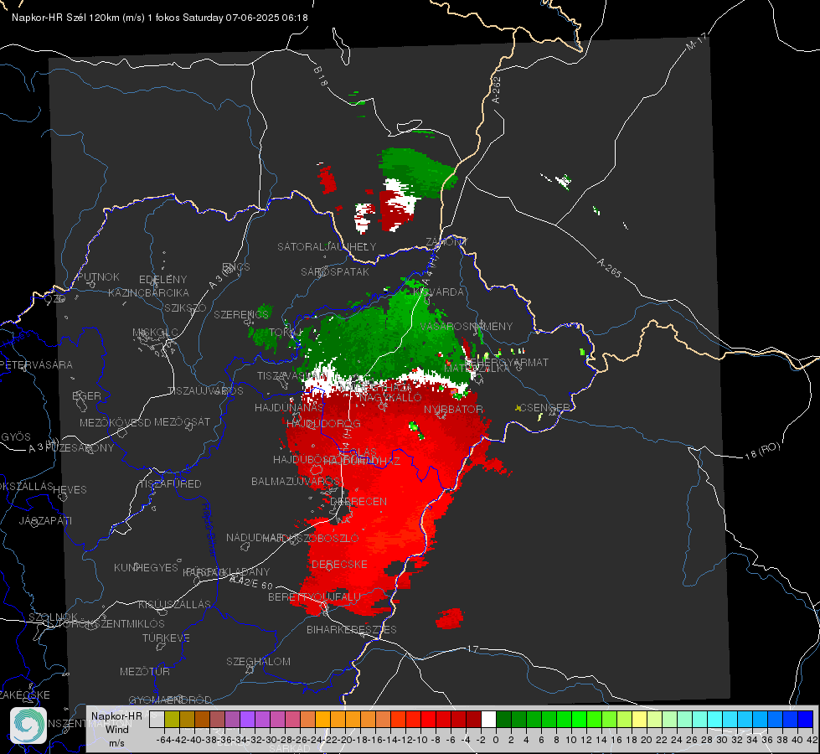Viewport: 820px width, 754px height.
Task: Click the MISKOLC city label
Action: pyautogui.click(x=155, y=333)
